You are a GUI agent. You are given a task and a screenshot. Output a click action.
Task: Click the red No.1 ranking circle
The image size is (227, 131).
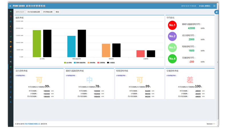click(172, 25)
